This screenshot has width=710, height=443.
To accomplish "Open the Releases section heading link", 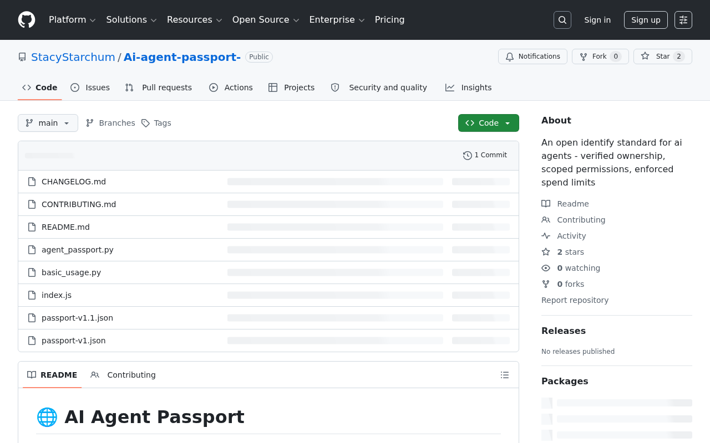I will [564, 331].
